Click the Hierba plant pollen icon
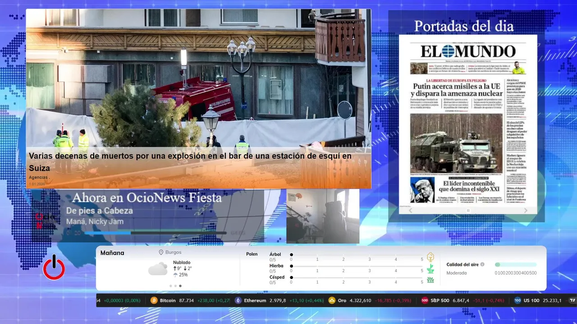The image size is (577, 324). tap(430, 269)
